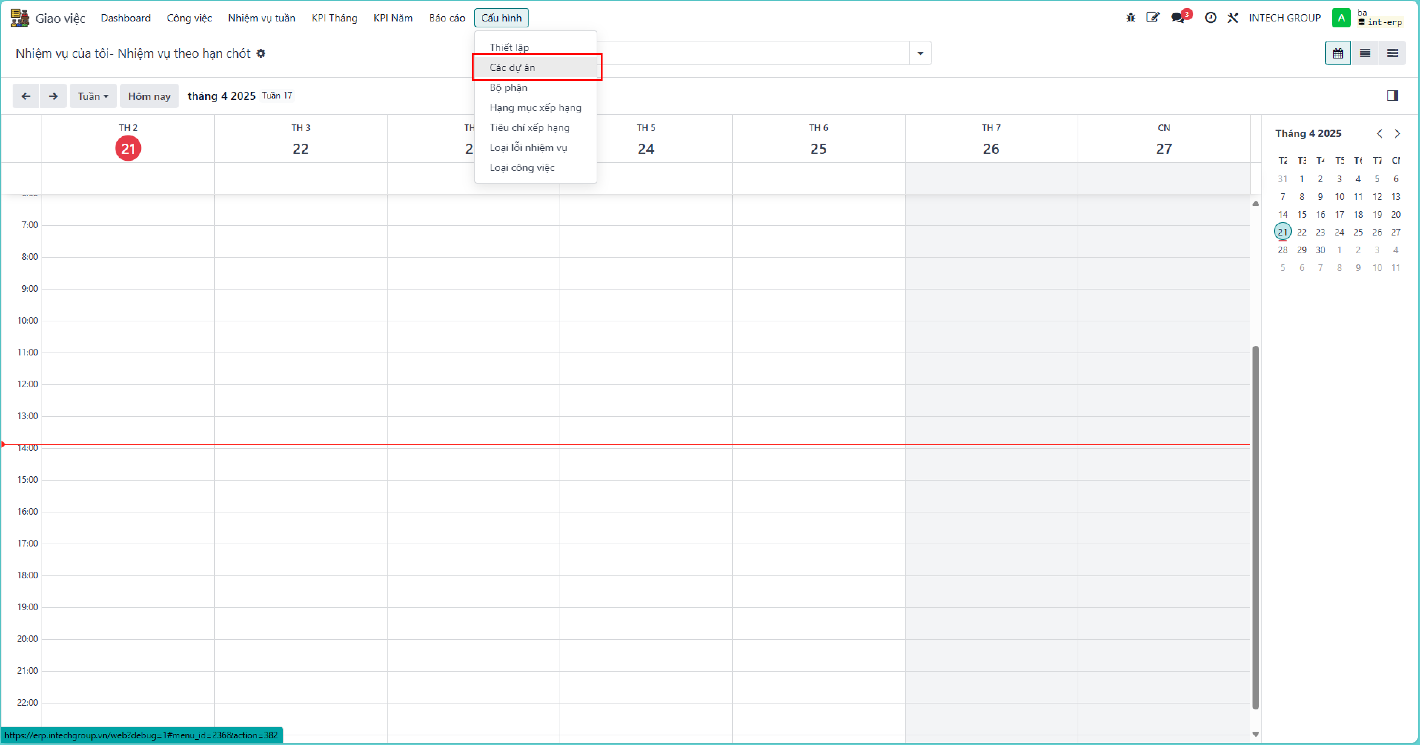Click the Hôm nay button

point(149,96)
